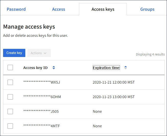Click the access key ID ending 6OHM
Image resolution: width=167 pixels, height=136 pixels.
tap(42, 97)
